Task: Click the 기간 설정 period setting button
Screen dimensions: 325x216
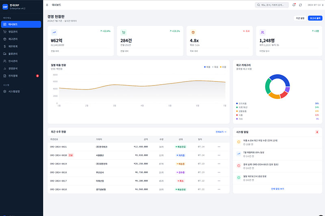Action: pyautogui.click(x=300, y=18)
